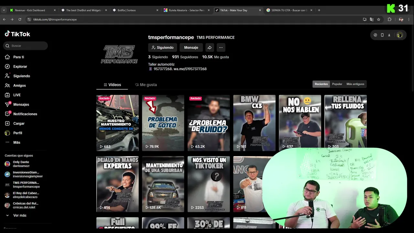414x233 pixels.
Task: Open the Explorar compass page
Action: coord(16,66)
